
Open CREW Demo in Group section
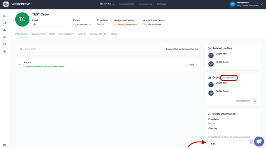coord(222,91)
